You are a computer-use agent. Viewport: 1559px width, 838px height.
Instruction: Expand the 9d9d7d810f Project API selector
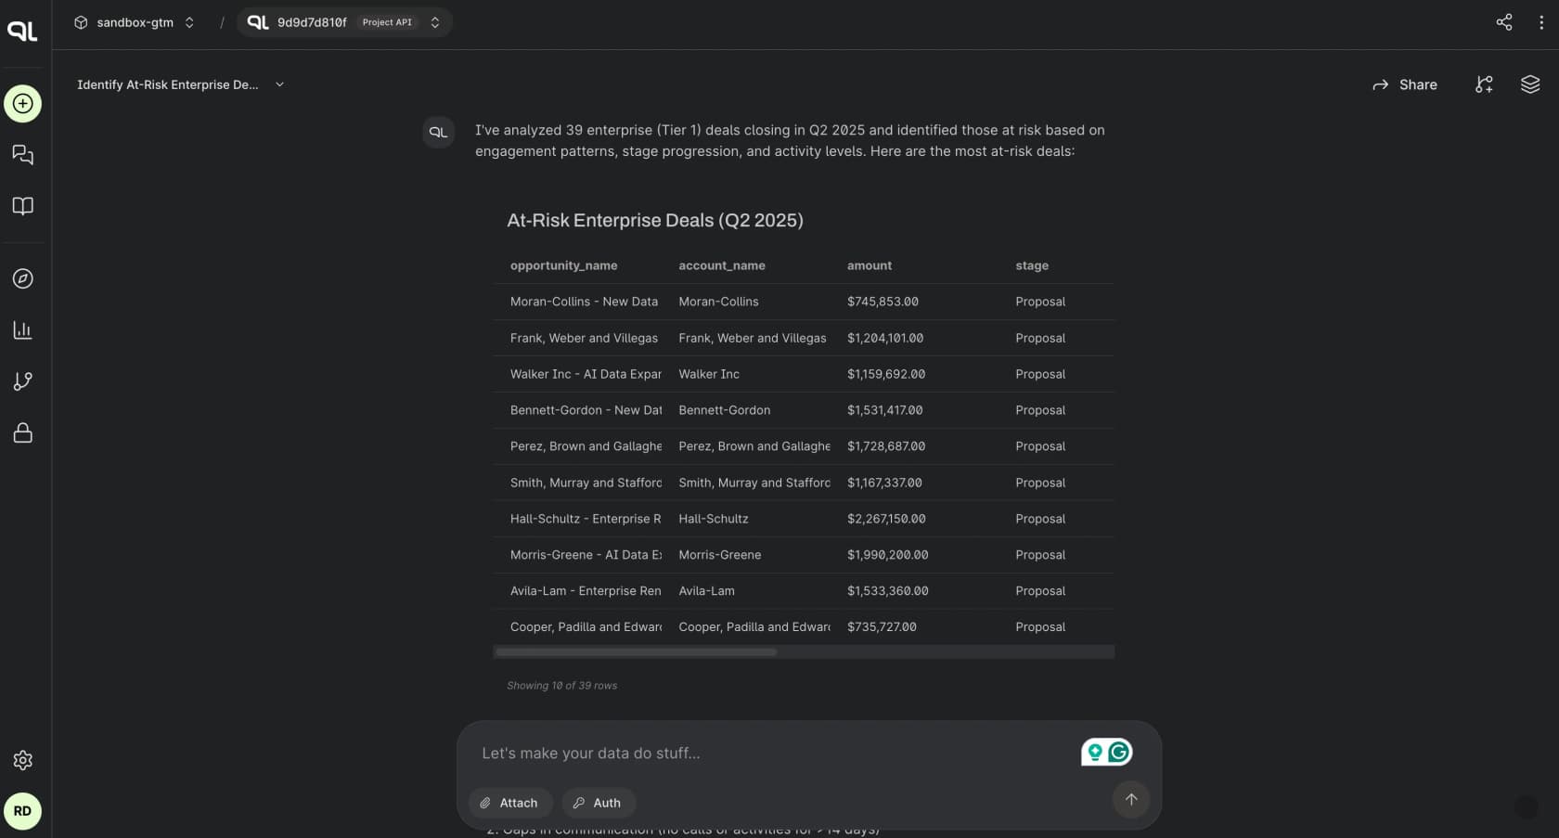click(344, 22)
